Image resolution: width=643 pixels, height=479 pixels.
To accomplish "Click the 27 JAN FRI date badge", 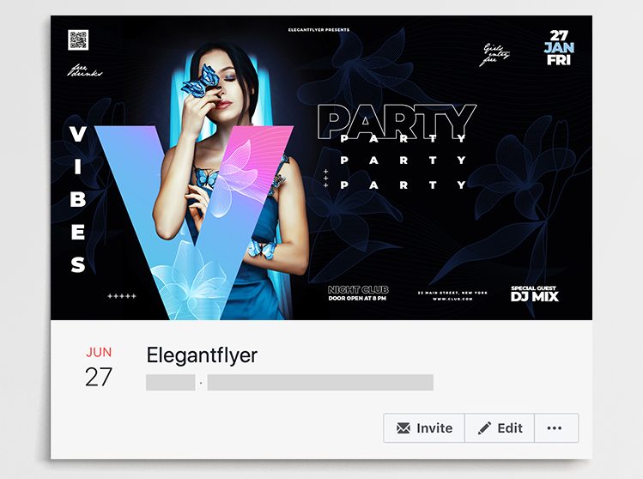I will [x=559, y=47].
